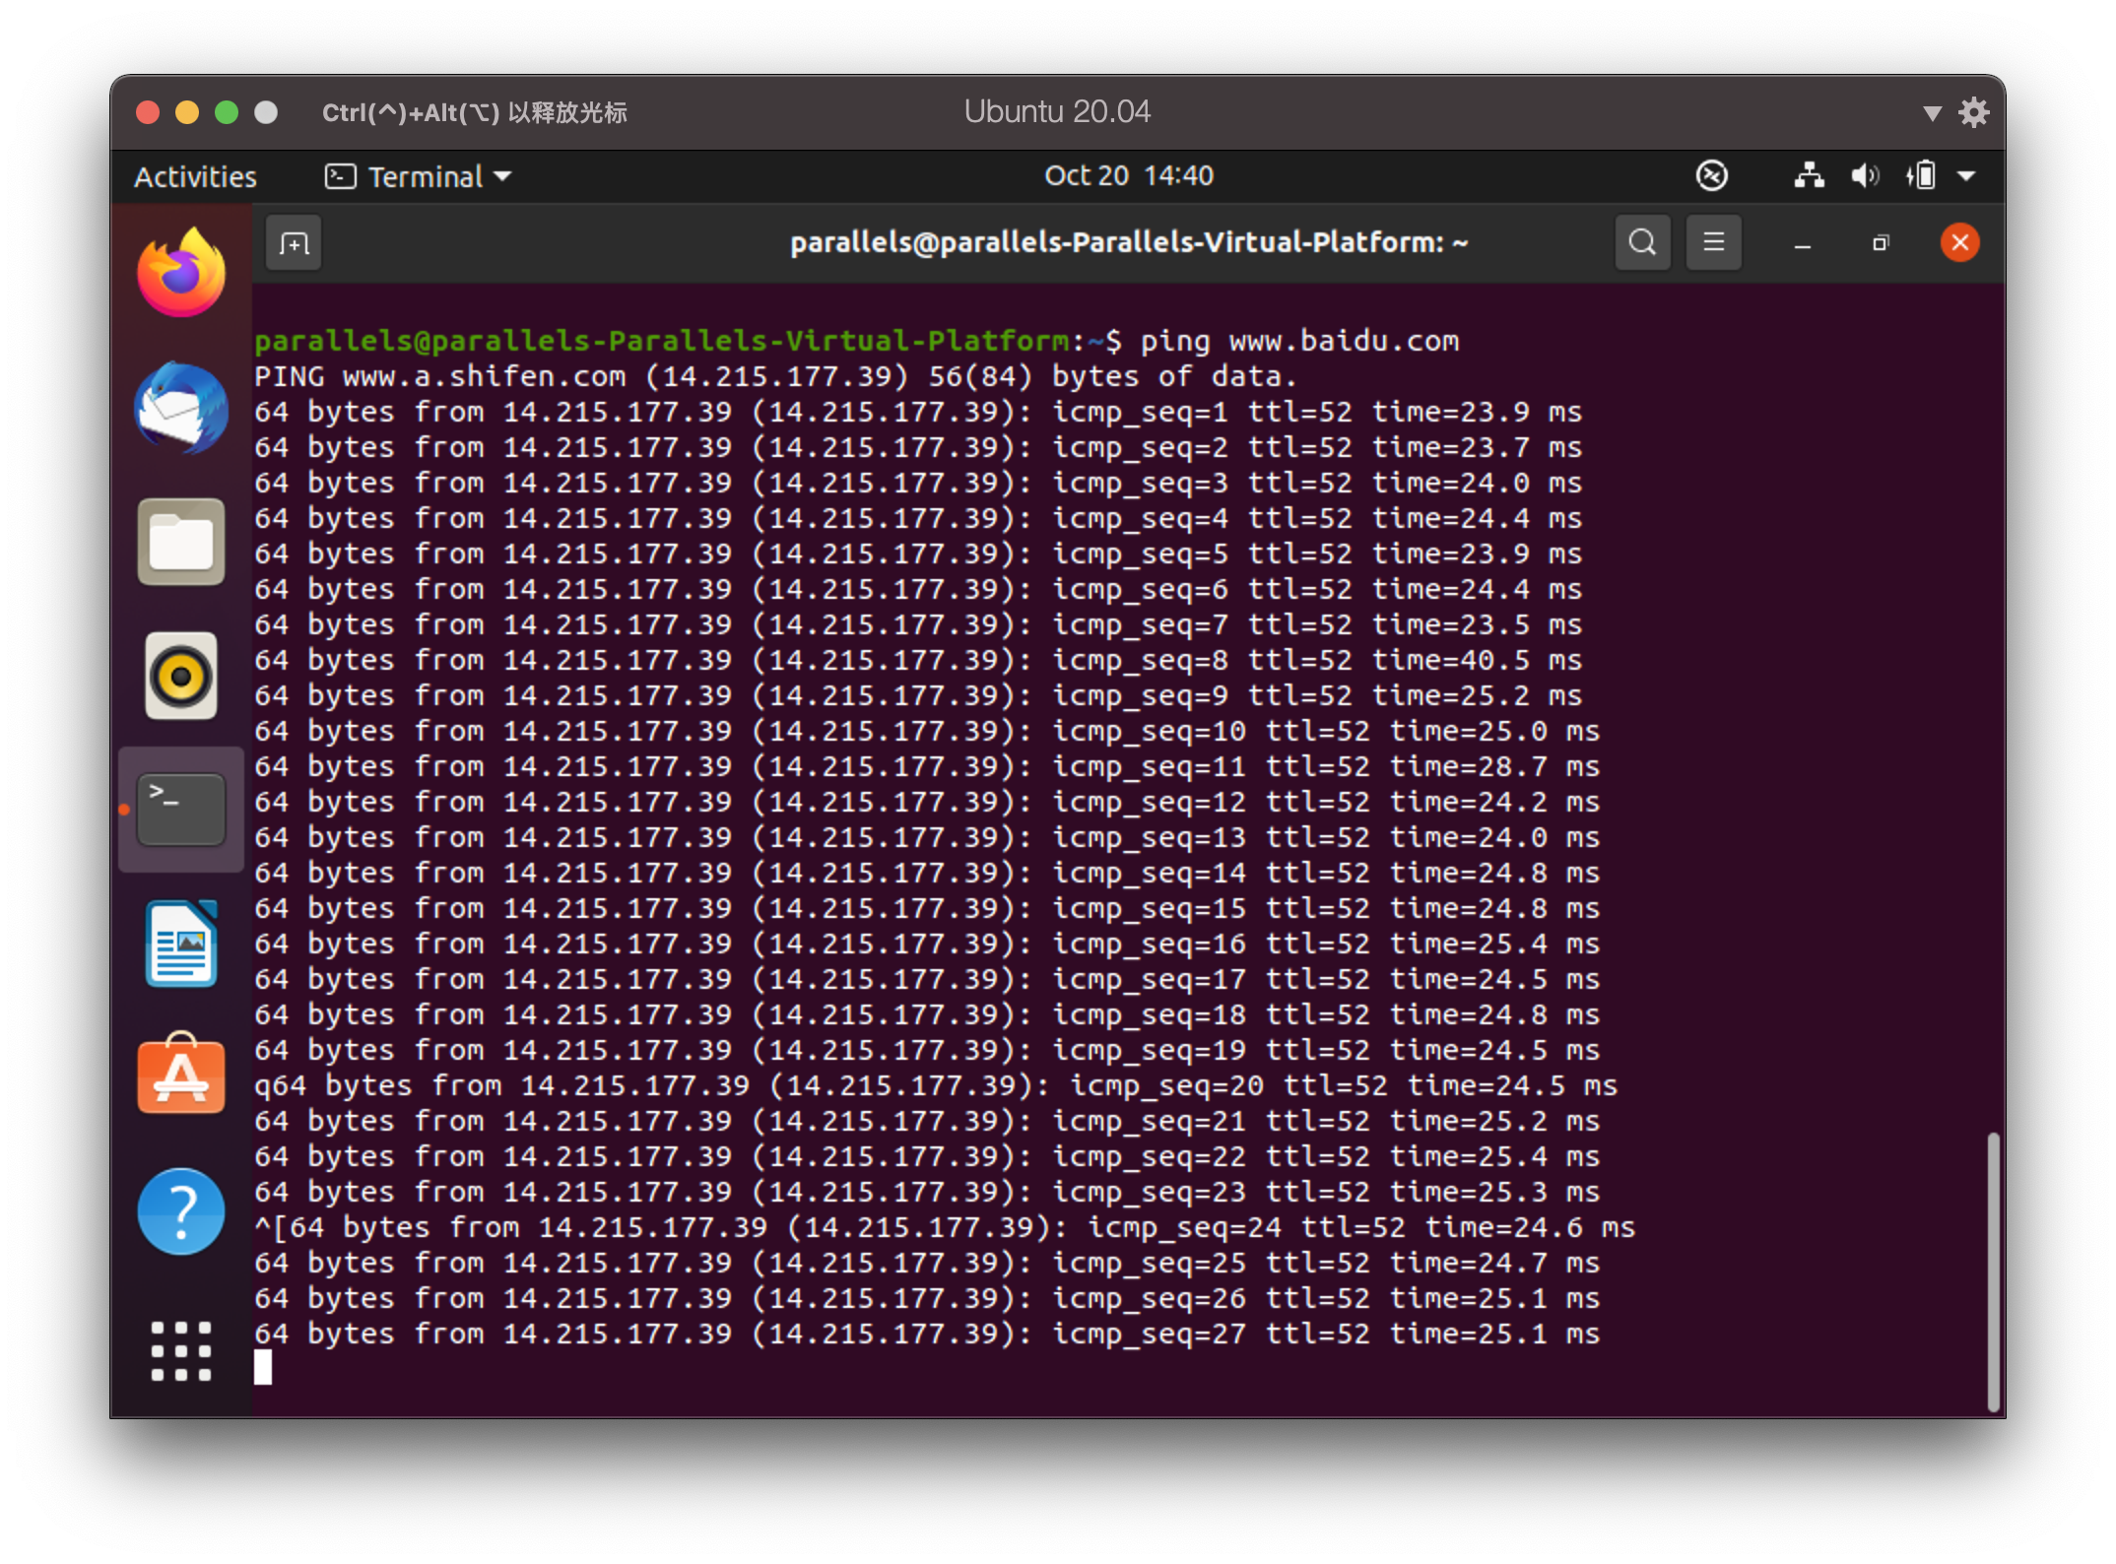Open the Files manager icon
2116x1564 pixels.
click(x=181, y=542)
